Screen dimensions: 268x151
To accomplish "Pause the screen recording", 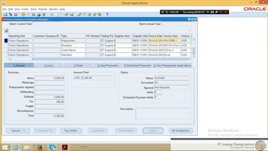I will 221,12.
